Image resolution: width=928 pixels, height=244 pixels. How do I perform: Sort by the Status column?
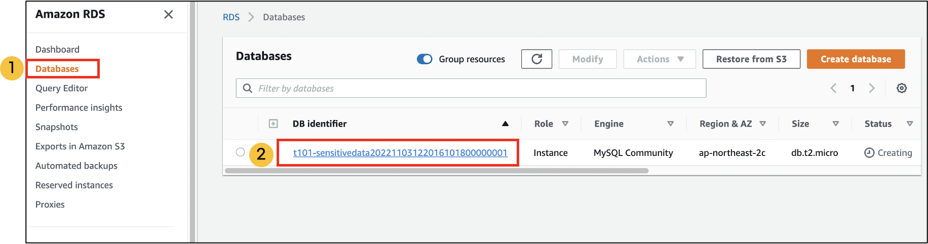point(910,124)
